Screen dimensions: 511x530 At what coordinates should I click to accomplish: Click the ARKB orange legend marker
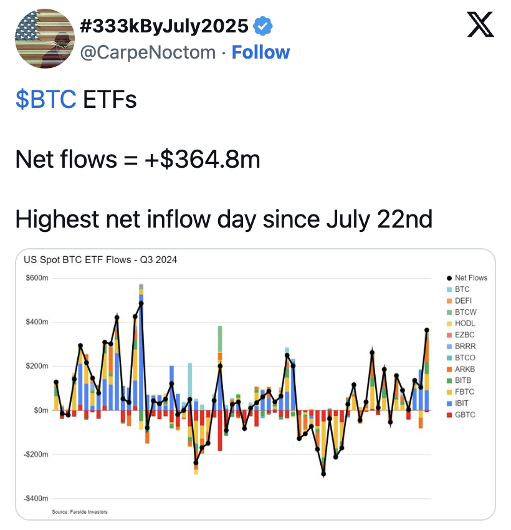[449, 369]
